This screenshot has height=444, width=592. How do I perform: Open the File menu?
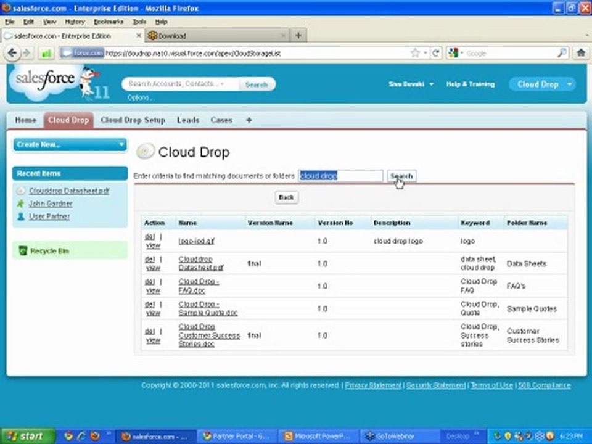tap(9, 22)
